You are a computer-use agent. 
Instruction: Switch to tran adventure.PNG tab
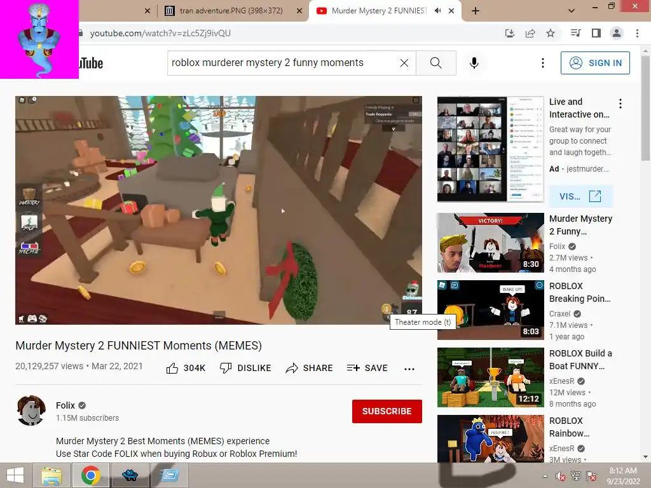click(x=231, y=11)
